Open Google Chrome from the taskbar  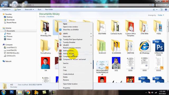[28, 92]
